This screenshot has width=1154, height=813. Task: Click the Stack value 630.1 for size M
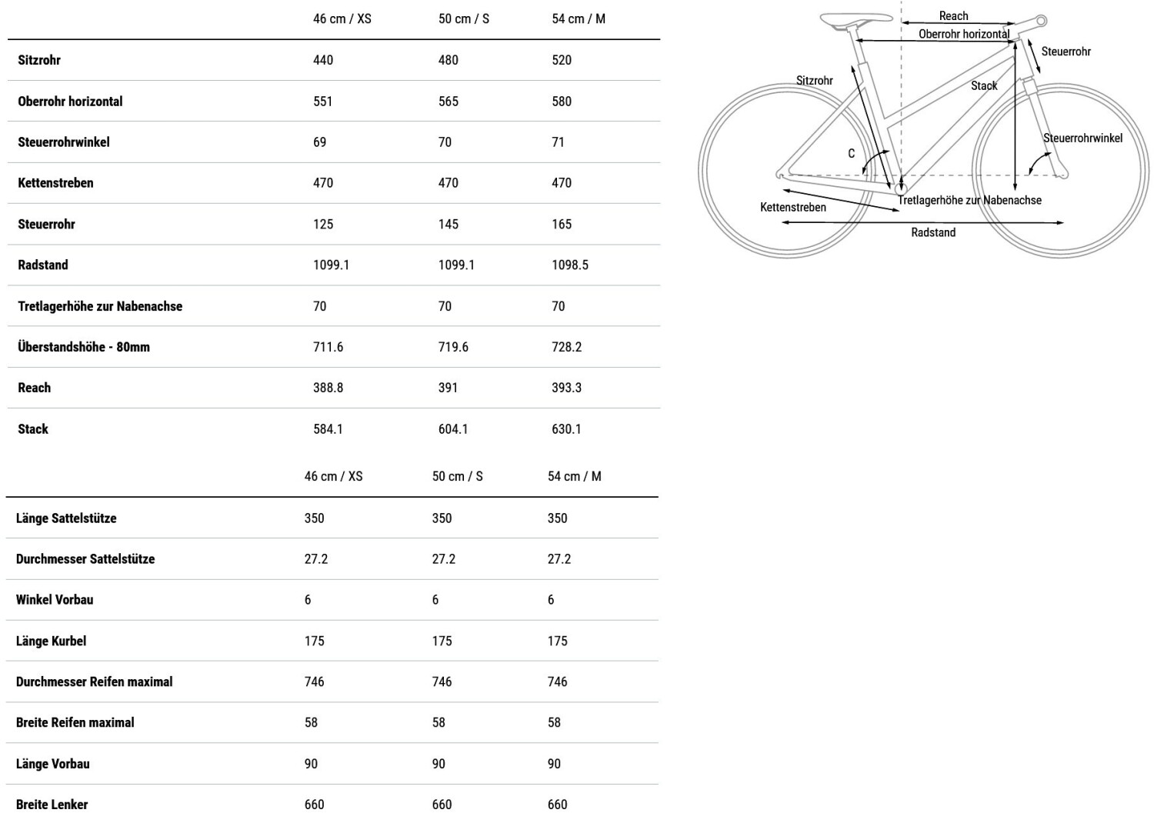click(x=566, y=429)
